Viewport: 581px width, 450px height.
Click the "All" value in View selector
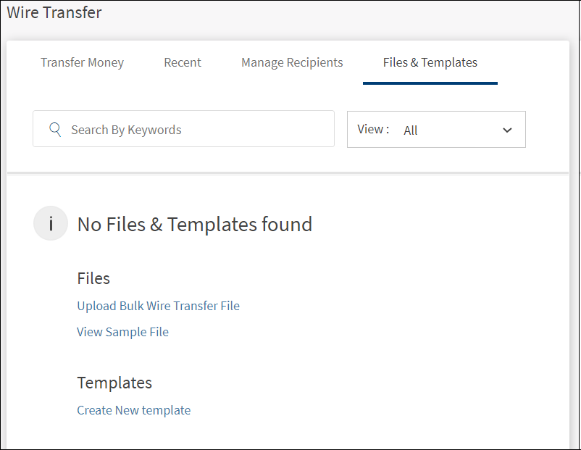click(411, 130)
